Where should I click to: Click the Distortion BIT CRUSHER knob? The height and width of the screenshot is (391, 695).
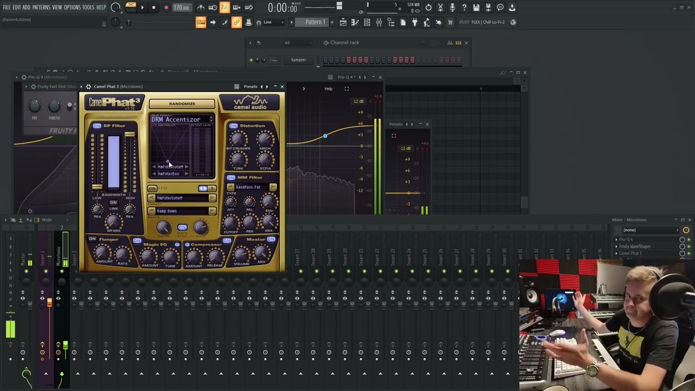point(238,140)
